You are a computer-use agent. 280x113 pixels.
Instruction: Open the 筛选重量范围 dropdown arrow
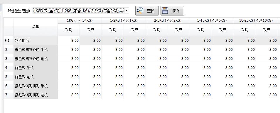(x=126, y=11)
